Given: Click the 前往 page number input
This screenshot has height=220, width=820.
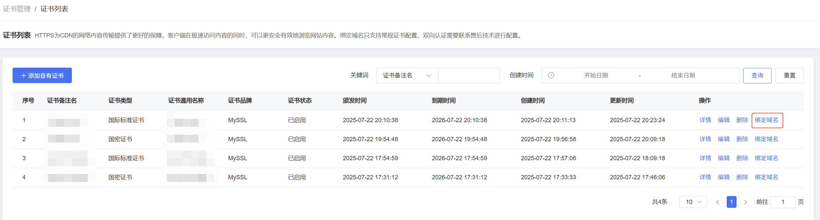Looking at the screenshot, I should click(783, 202).
